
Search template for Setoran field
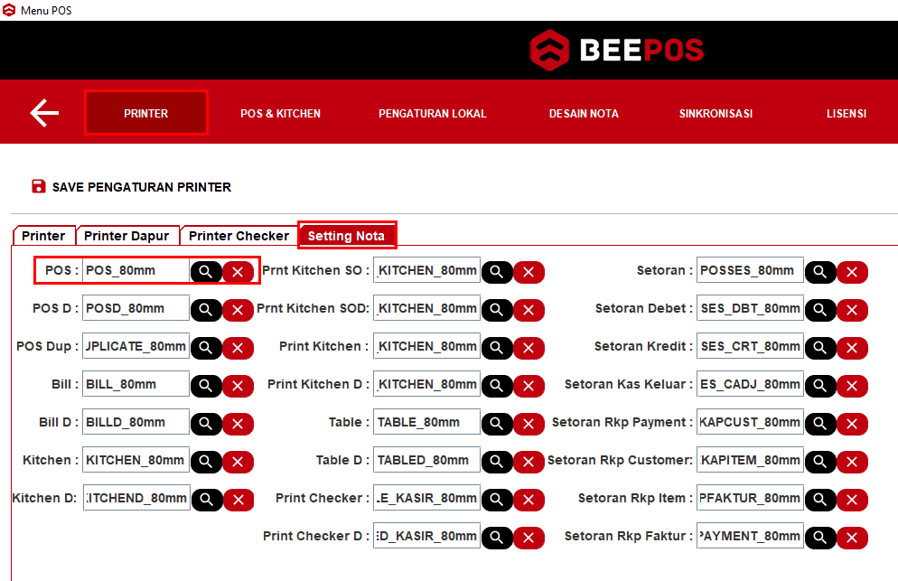(820, 271)
